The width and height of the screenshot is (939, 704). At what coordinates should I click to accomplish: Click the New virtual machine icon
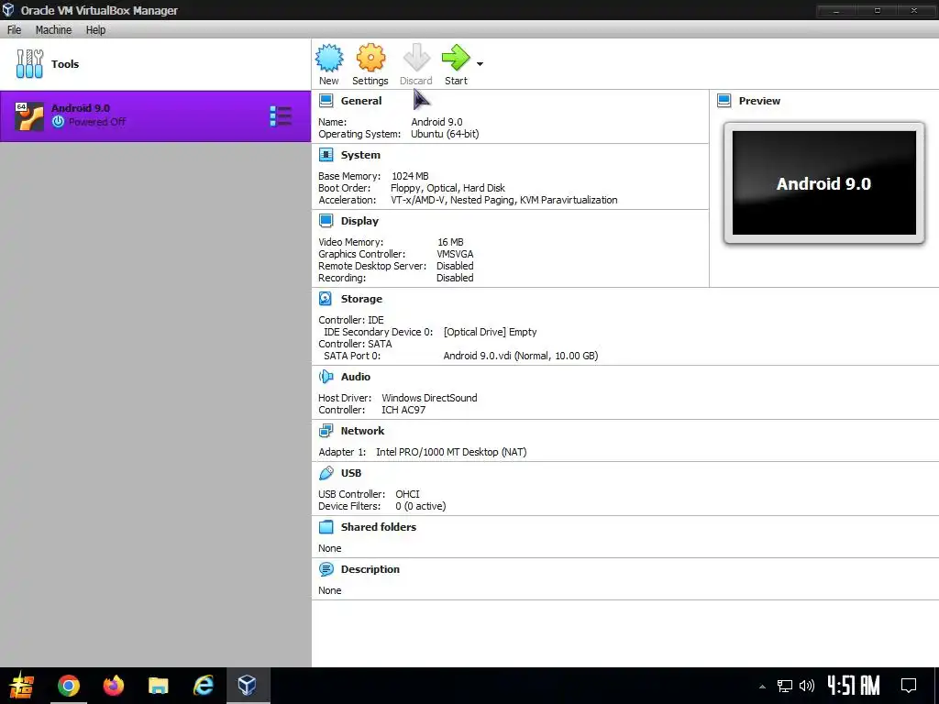point(329,58)
